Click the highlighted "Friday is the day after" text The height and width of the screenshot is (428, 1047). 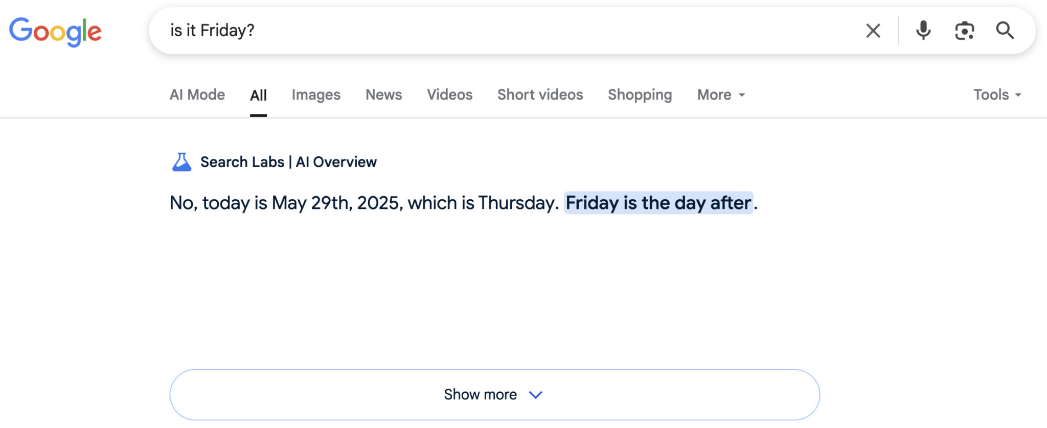click(658, 203)
